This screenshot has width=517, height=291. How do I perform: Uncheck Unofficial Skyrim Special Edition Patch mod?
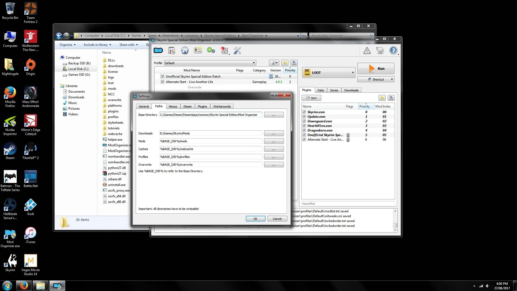162,77
